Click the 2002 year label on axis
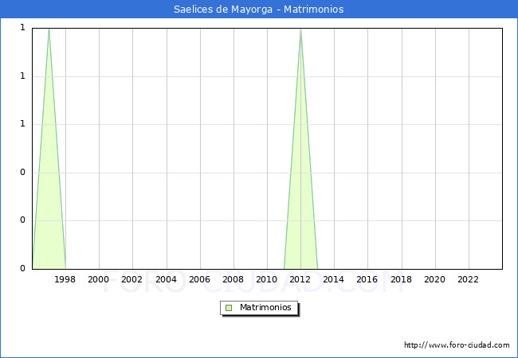518x358 pixels. pos(132,279)
